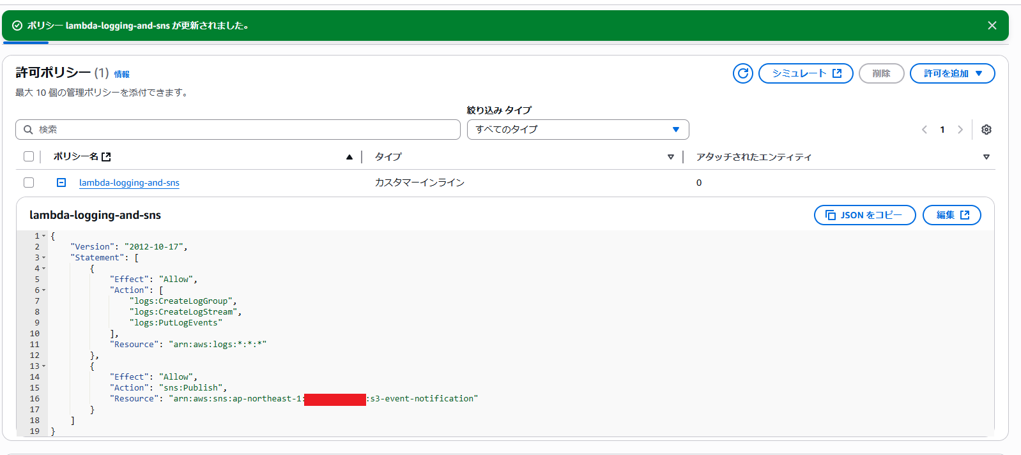
Task: Open table preferences gear icon
Action: click(986, 130)
